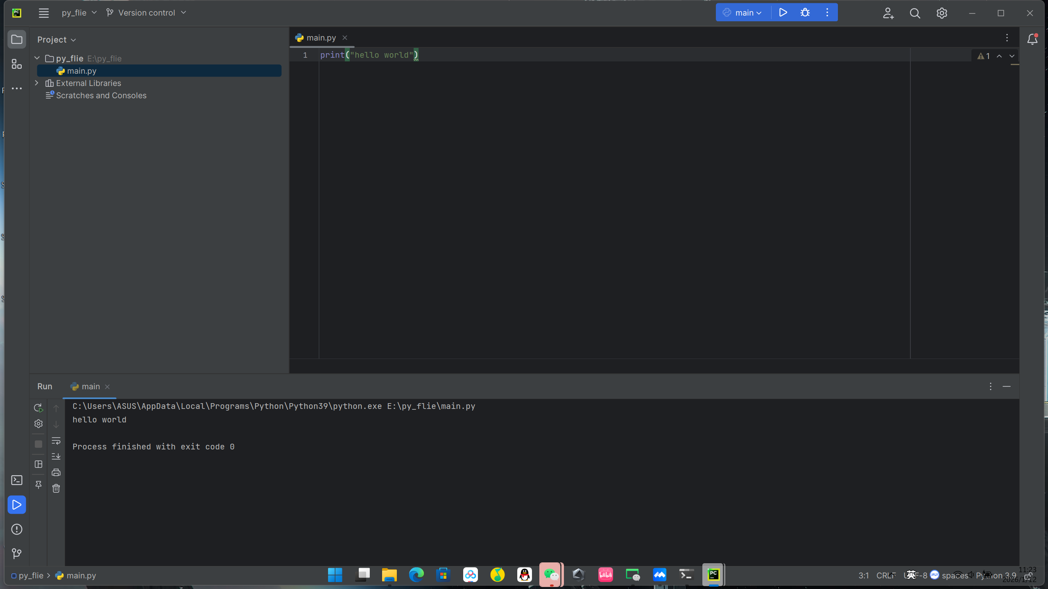This screenshot has width=1048, height=589.
Task: Clear the Run console with trash icon
Action: [56, 488]
